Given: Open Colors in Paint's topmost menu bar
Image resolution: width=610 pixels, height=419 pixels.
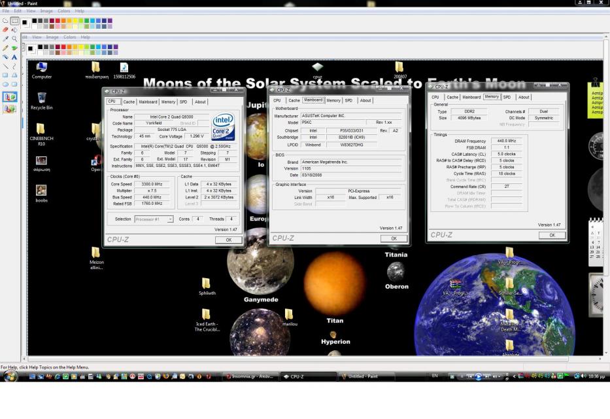Looking at the screenshot, I should pos(64,11).
